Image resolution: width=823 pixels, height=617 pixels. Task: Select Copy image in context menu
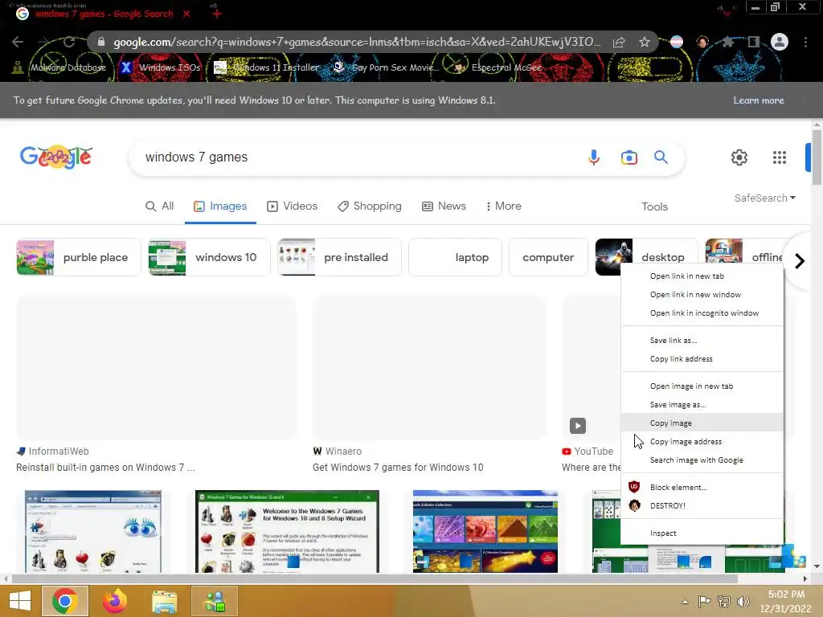pos(702,423)
